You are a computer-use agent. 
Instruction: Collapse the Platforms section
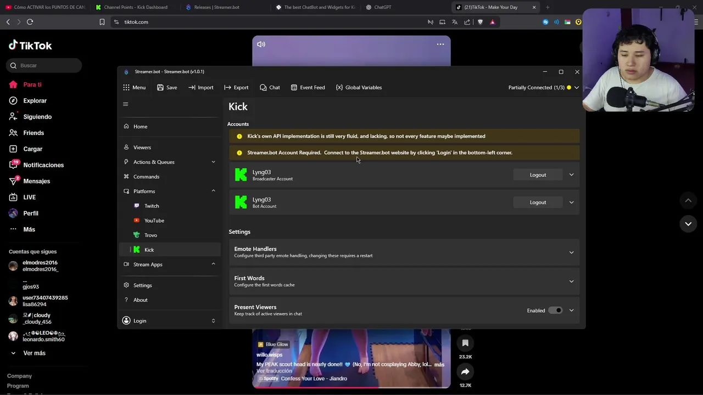(x=213, y=191)
